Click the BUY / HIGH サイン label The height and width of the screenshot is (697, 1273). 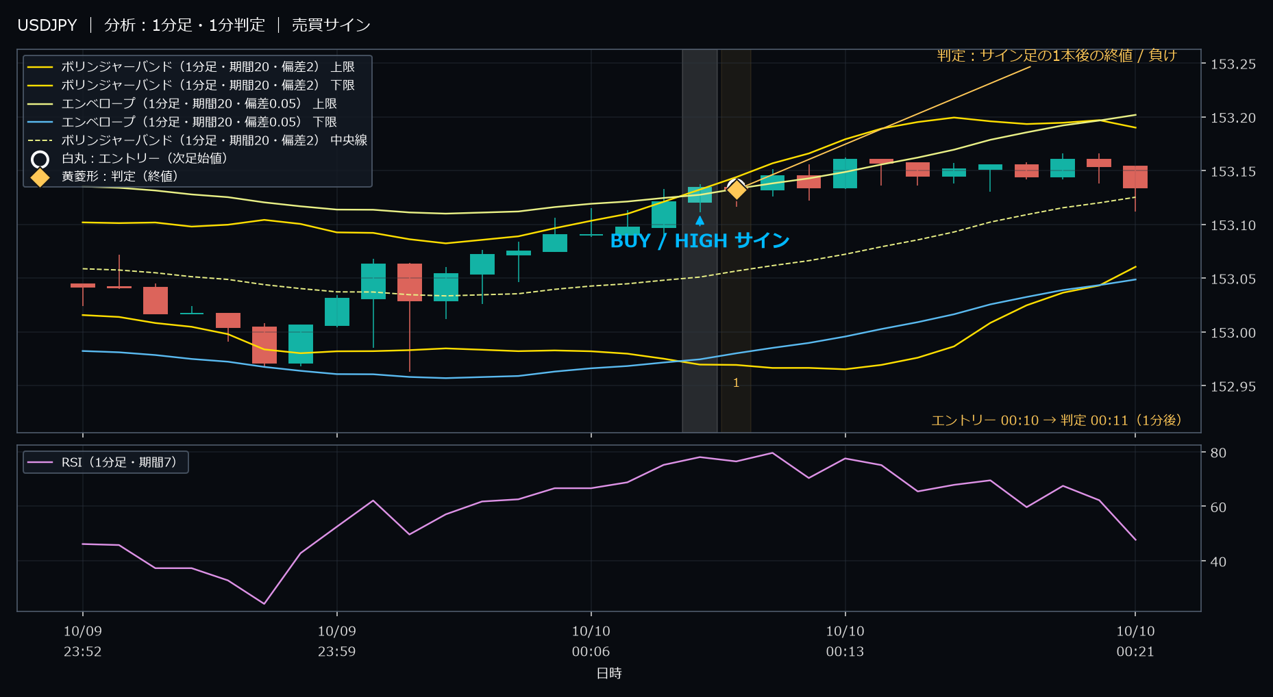point(700,241)
